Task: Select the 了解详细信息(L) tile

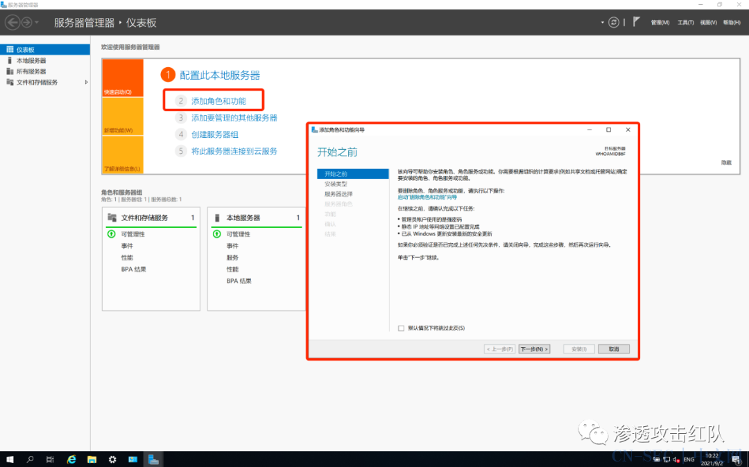Action: pyautogui.click(x=123, y=154)
